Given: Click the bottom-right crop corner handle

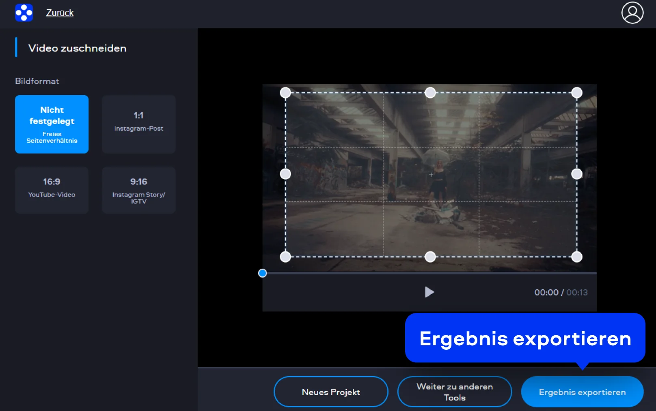Looking at the screenshot, I should click(576, 257).
